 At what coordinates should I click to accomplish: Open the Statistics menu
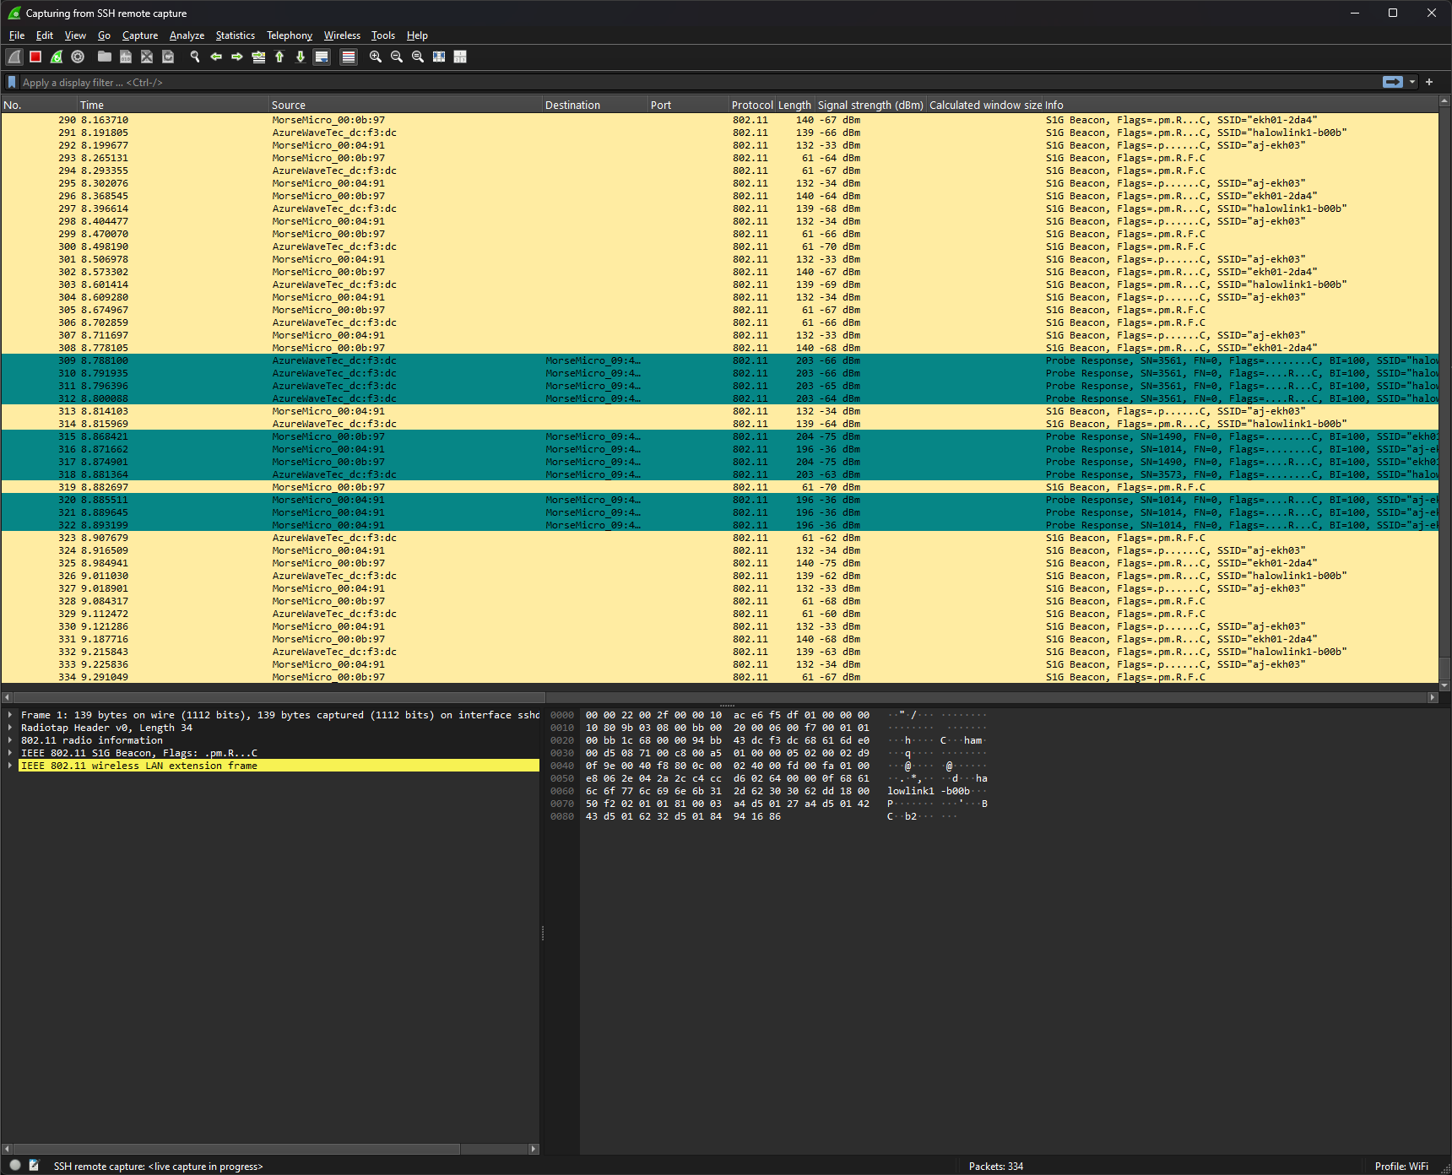point(235,35)
